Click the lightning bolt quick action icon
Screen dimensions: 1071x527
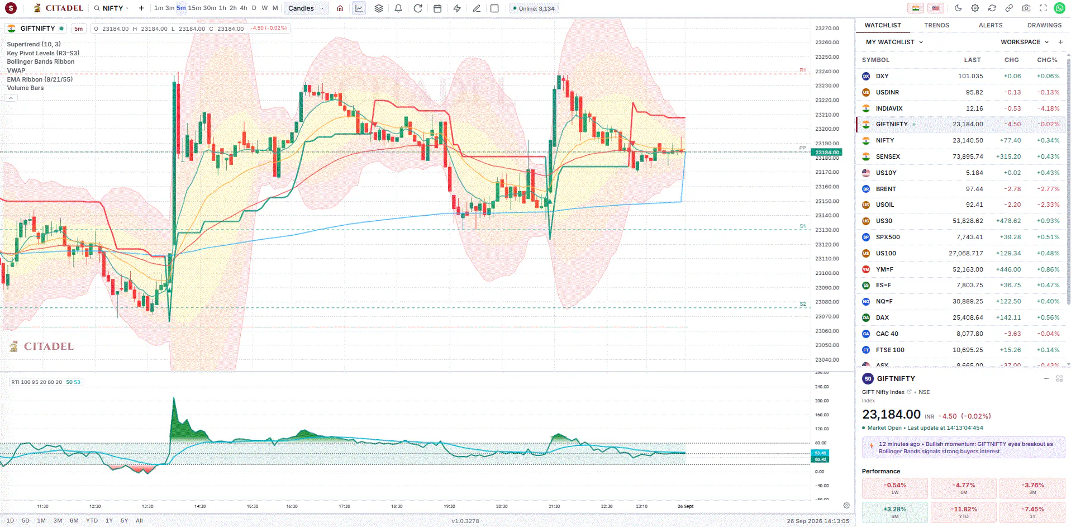[x=457, y=8]
